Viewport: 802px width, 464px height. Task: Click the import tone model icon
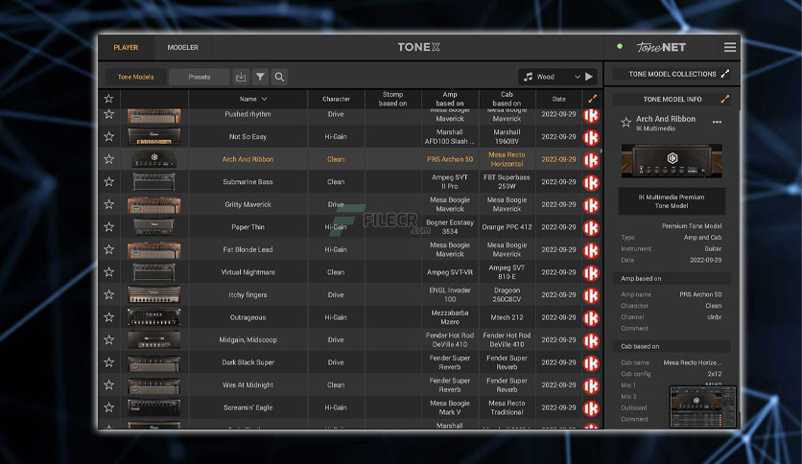click(241, 77)
